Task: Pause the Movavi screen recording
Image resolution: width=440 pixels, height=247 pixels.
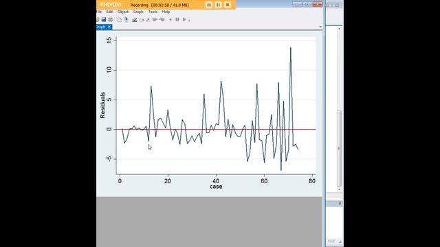Action: point(218,5)
